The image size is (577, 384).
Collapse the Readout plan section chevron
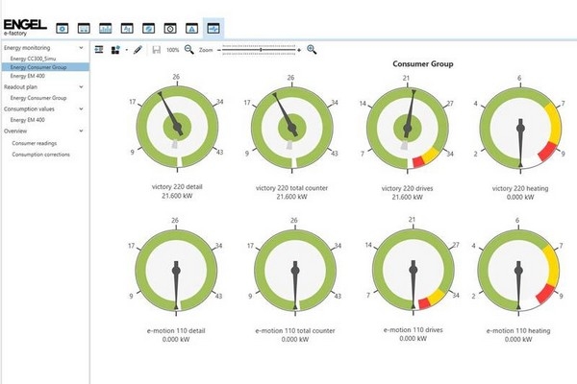pyautogui.click(x=82, y=87)
